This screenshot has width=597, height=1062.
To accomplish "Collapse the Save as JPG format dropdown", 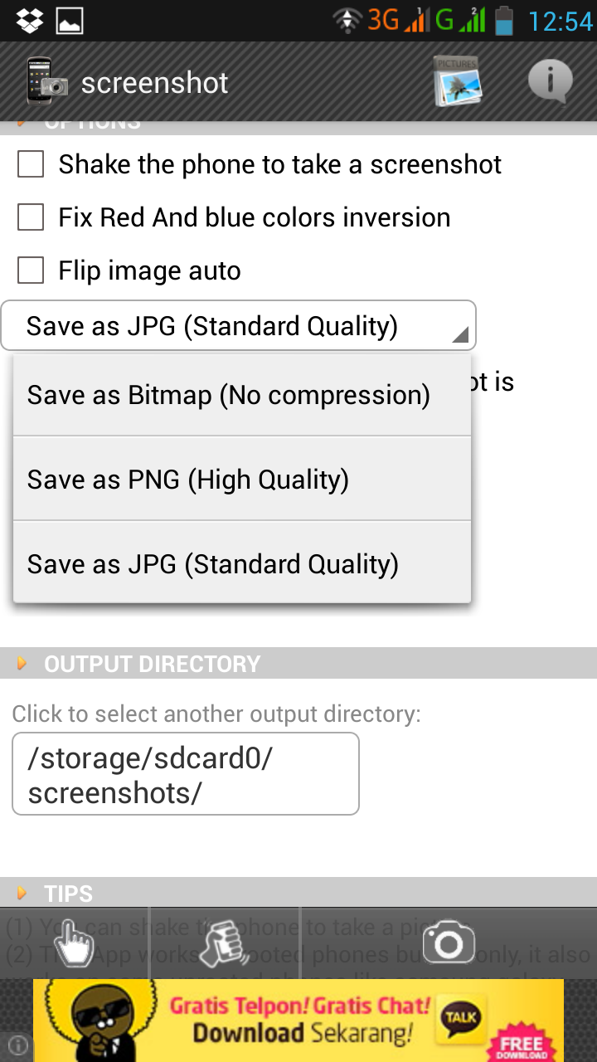I will tap(239, 325).
